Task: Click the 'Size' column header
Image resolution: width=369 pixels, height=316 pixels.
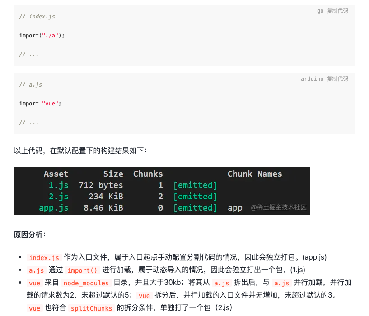Action: [x=113, y=174]
